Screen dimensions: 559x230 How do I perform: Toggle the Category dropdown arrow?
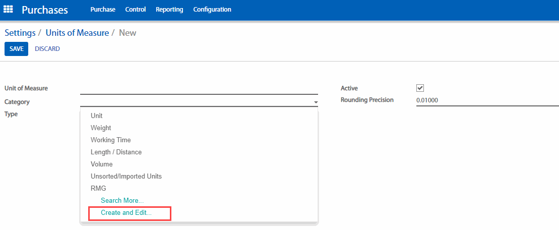click(316, 102)
